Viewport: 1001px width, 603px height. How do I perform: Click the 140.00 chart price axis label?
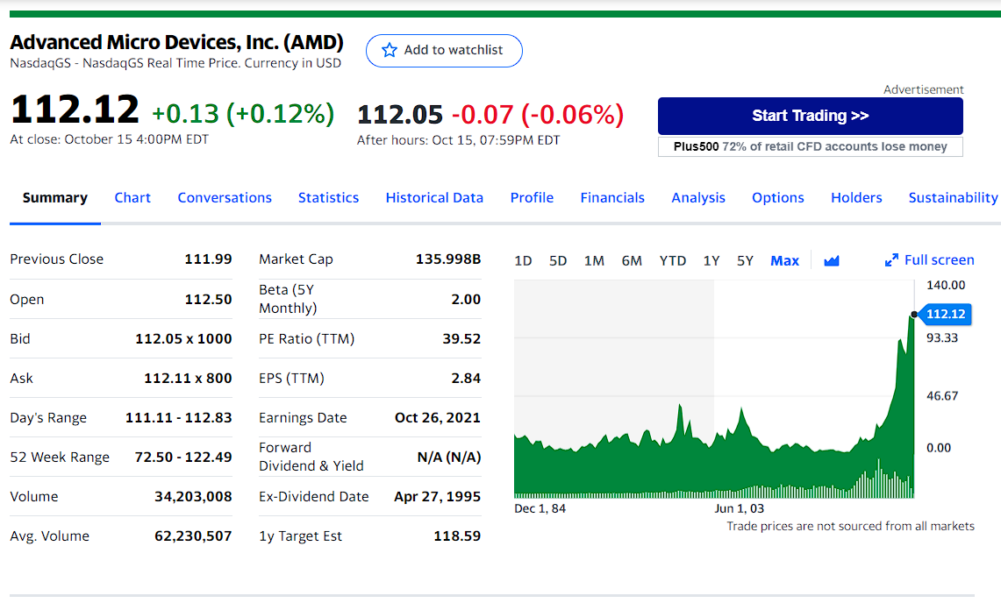pyautogui.click(x=946, y=285)
